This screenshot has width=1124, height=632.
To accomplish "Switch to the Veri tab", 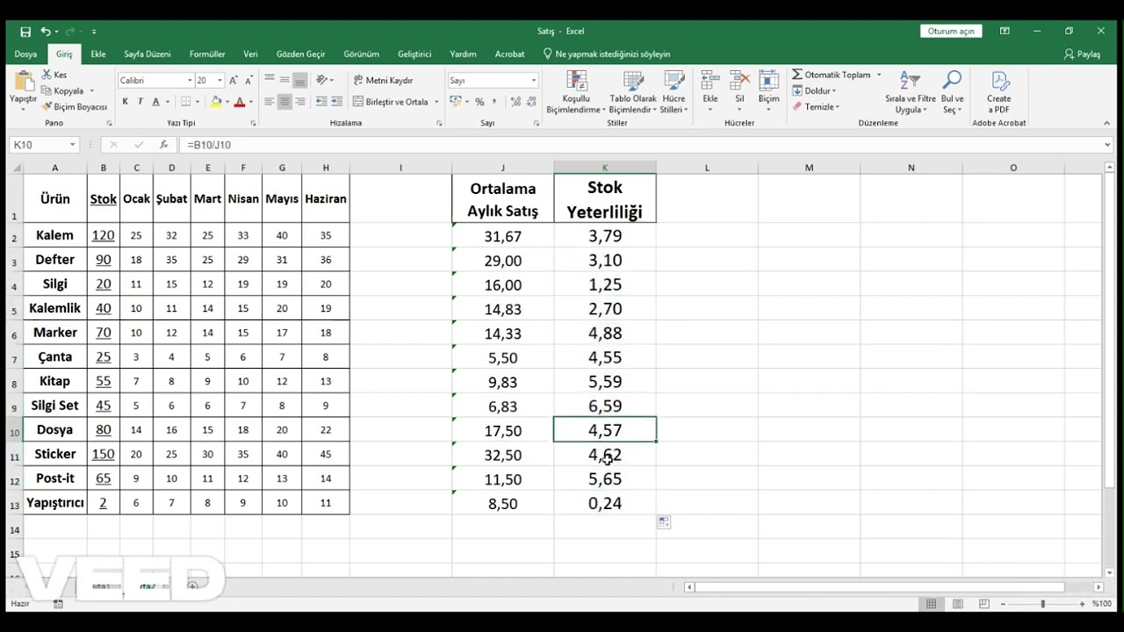I will click(251, 54).
